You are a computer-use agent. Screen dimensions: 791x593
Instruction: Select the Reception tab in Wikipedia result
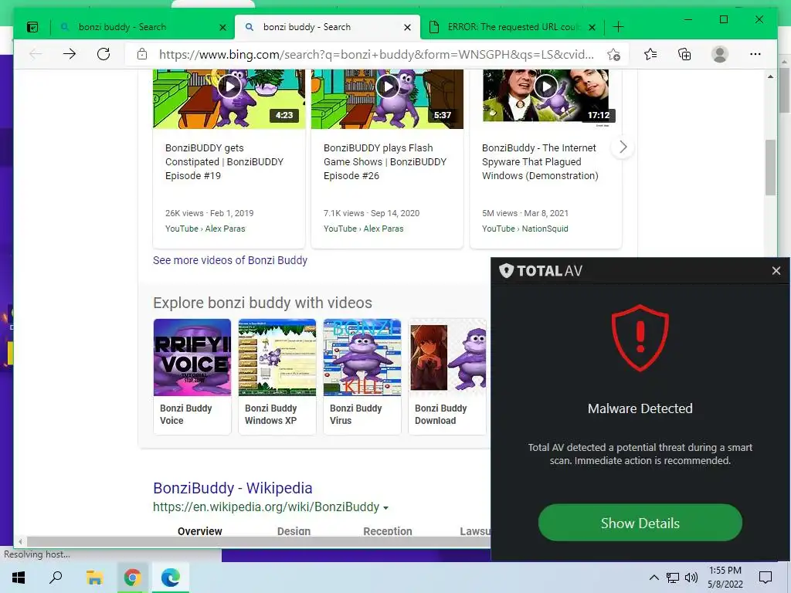pyautogui.click(x=388, y=531)
